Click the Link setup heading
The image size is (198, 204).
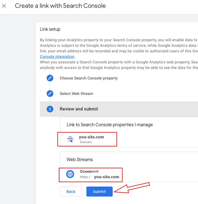50,29
